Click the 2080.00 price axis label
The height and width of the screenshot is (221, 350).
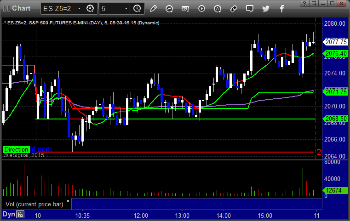(x=335, y=23)
